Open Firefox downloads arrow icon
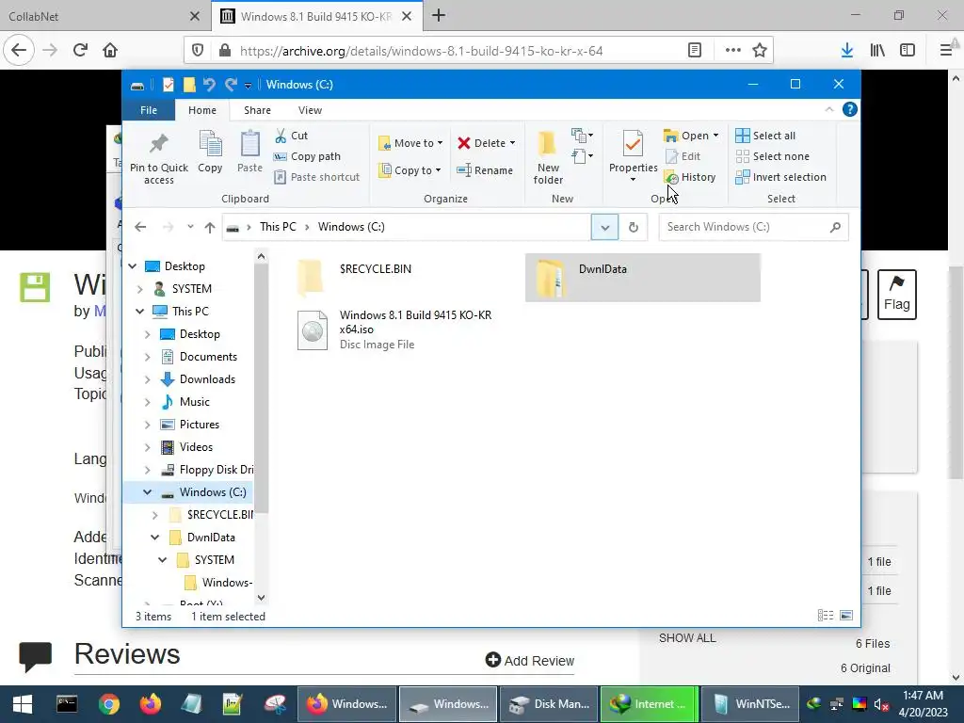Image resolution: width=964 pixels, height=723 pixels. [847, 51]
